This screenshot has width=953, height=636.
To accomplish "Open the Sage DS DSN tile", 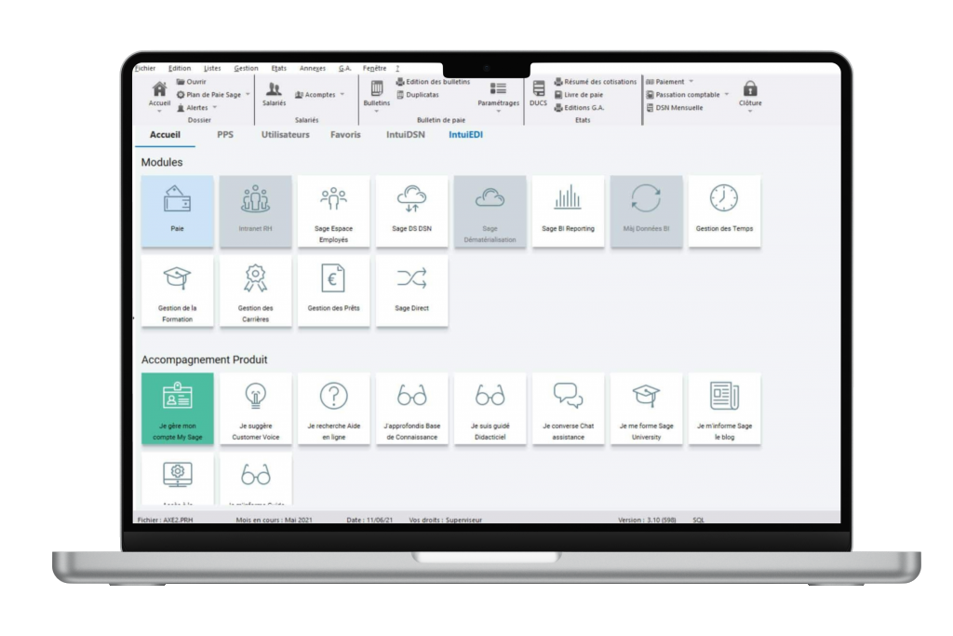I will coord(411,211).
